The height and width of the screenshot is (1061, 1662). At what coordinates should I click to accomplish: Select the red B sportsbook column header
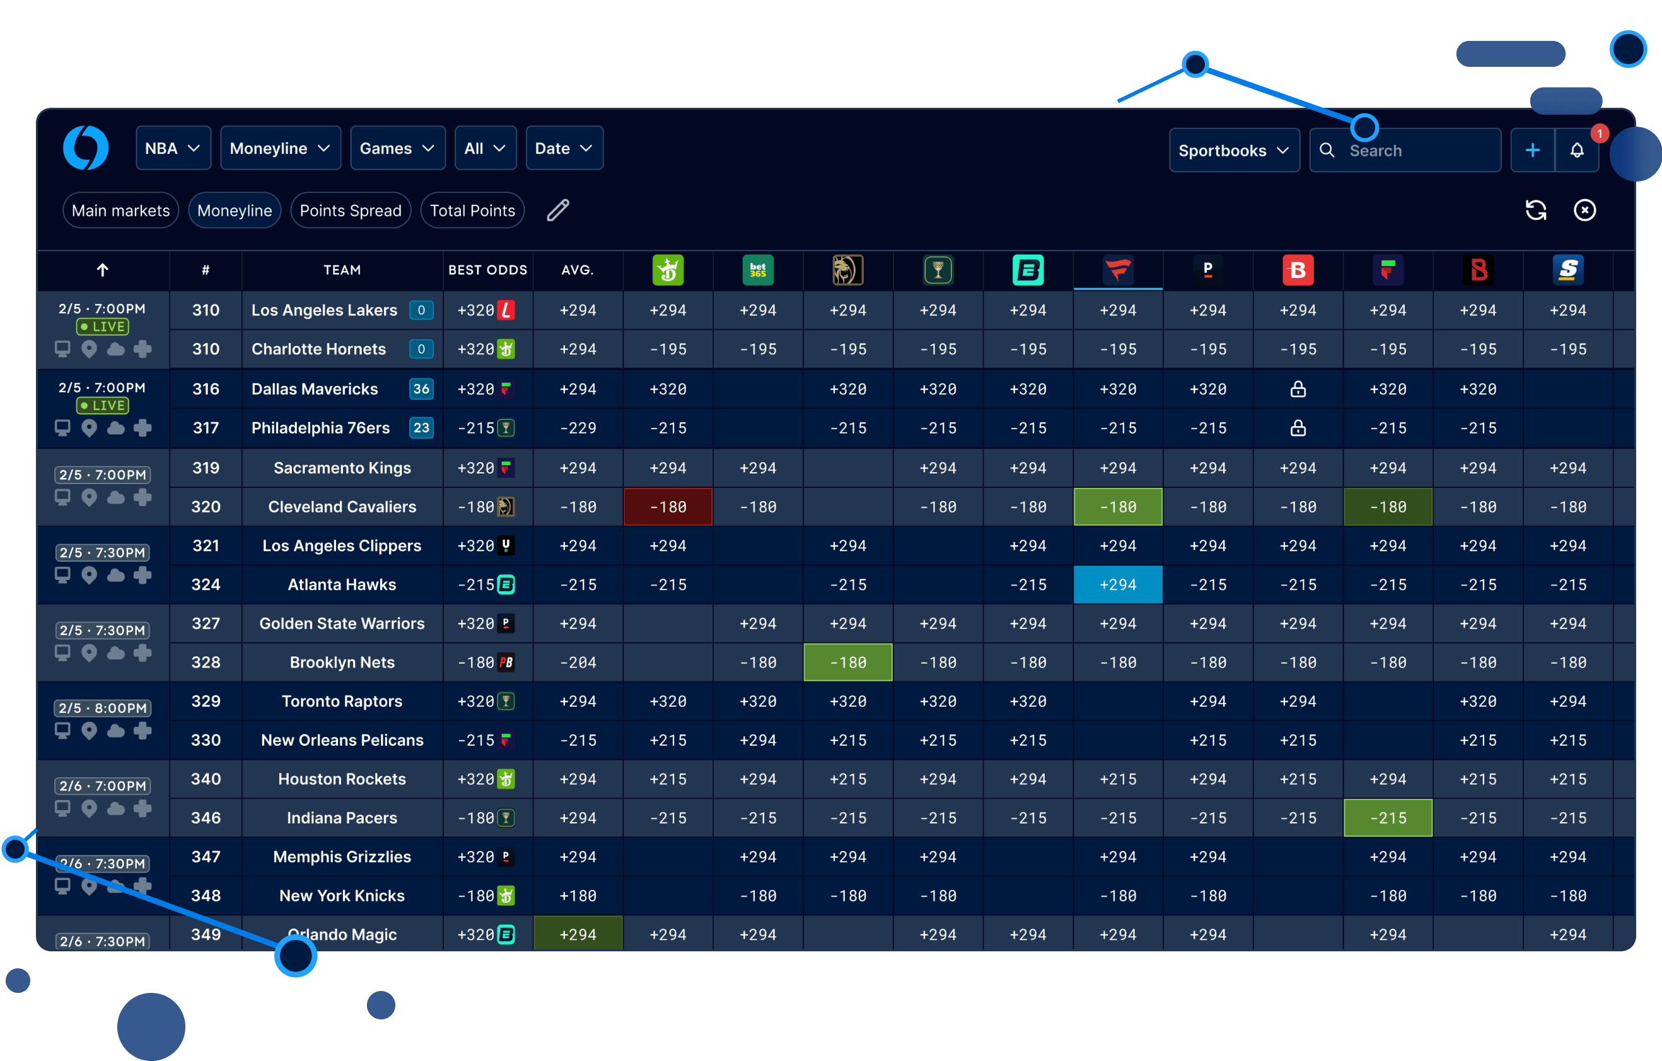click(1298, 270)
